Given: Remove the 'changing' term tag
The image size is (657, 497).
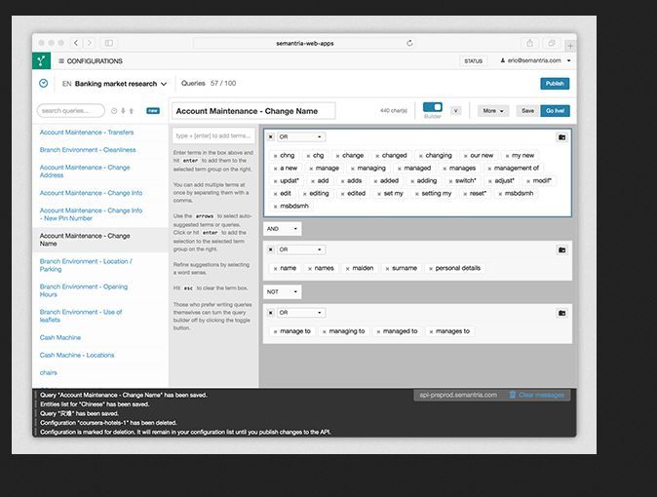Looking at the screenshot, I should 421,156.
